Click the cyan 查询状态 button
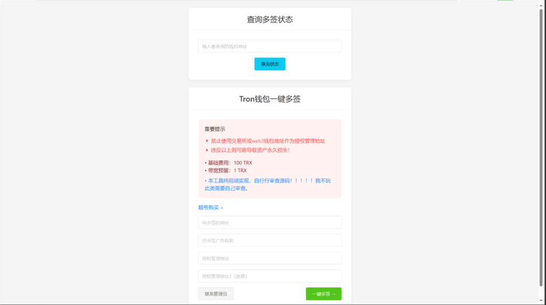Screen dimensions: 546x305 click(x=269, y=64)
